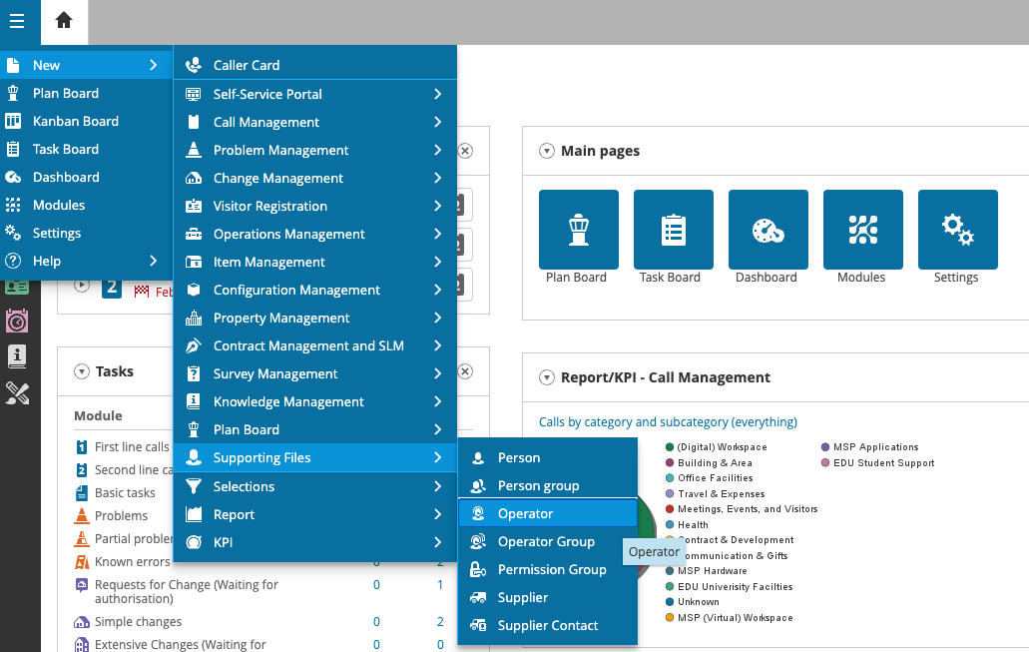
Task: Open the Plan Board tile icon
Action: coord(578,230)
